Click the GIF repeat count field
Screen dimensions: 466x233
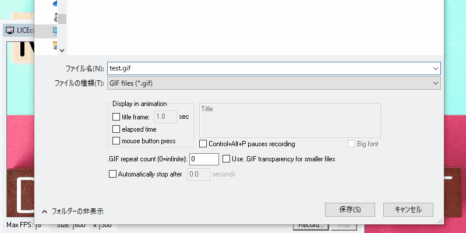tap(204, 159)
